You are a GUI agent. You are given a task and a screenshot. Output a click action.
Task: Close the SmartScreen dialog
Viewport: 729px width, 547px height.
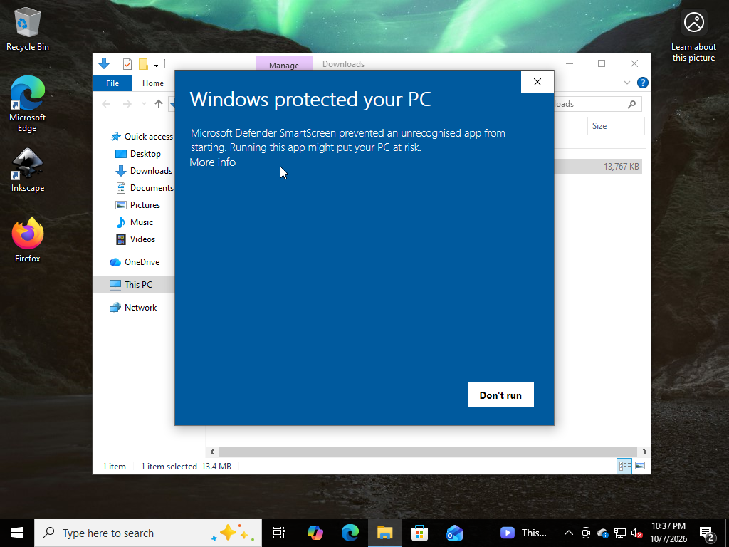click(537, 82)
